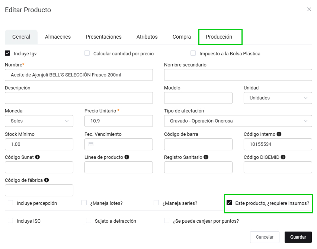Image resolution: width=317 pixels, height=249 pixels.
Task: Click info icon next to Código Interno
Action: point(279,134)
